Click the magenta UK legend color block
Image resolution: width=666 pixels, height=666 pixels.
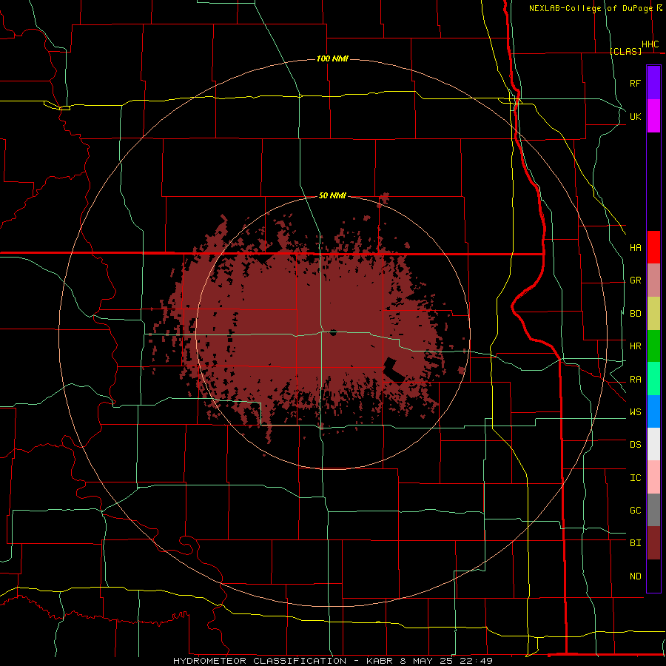click(x=653, y=116)
